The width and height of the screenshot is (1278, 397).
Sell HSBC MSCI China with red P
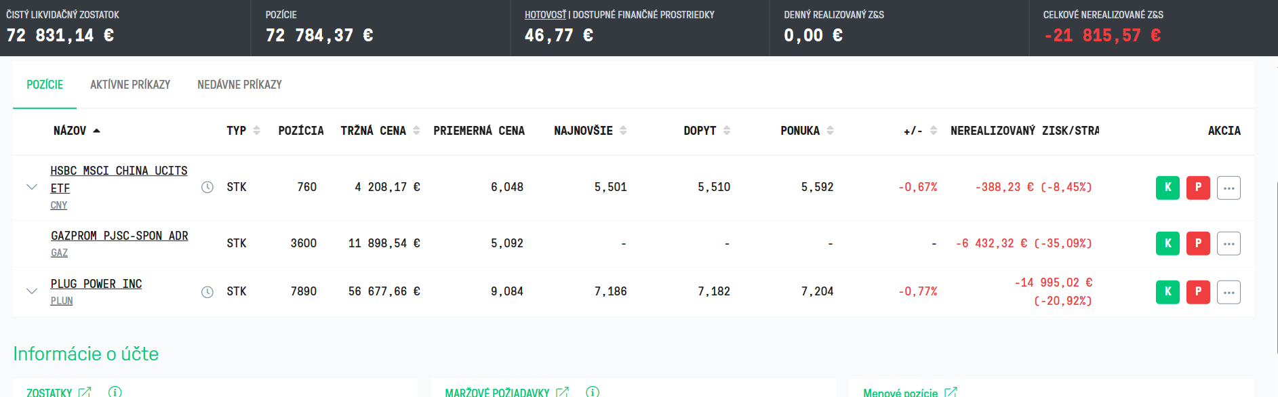tap(1198, 188)
